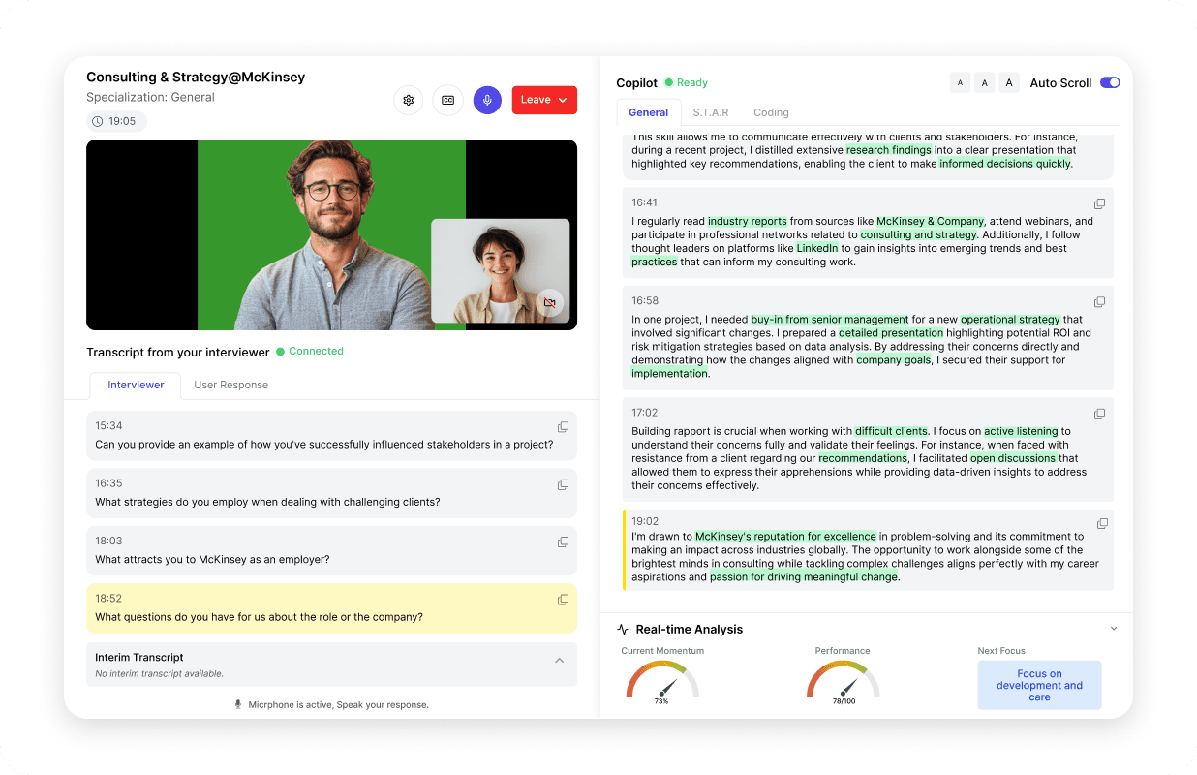
Task: Select question 'What attracts you to McKinsey'
Action: click(x=212, y=559)
